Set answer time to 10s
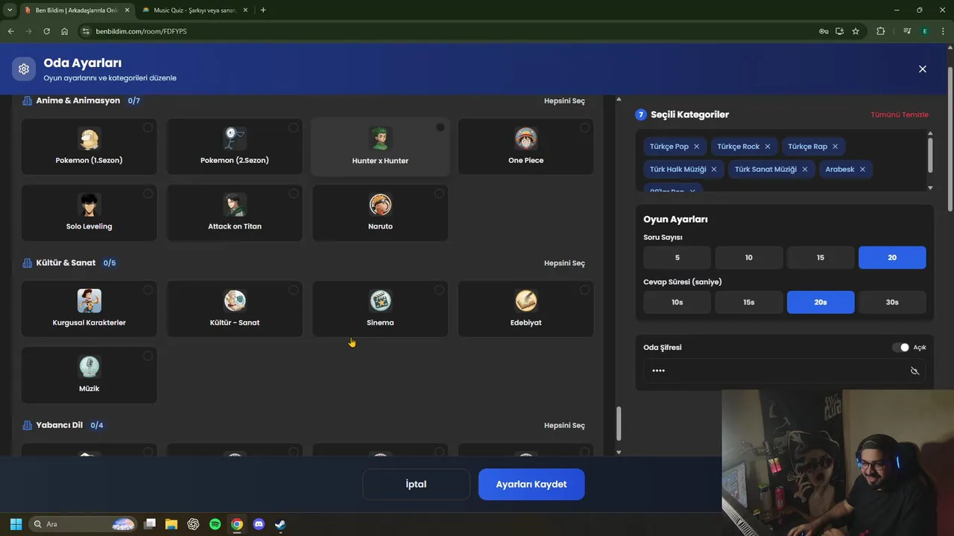Viewport: 954px width, 536px height. click(x=677, y=302)
